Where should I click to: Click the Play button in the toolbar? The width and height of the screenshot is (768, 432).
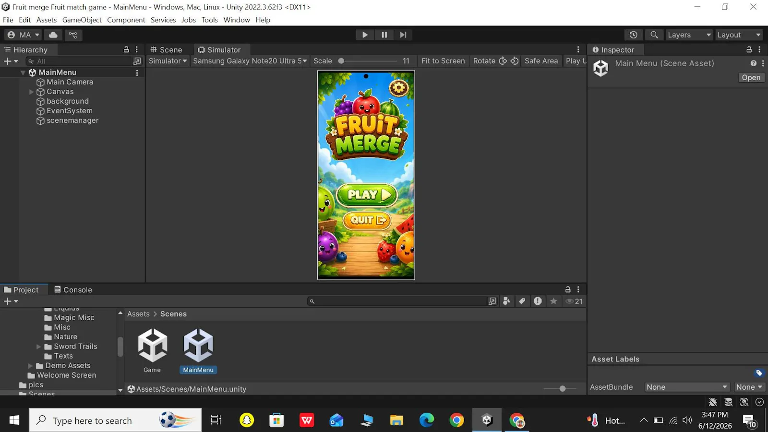coord(365,35)
